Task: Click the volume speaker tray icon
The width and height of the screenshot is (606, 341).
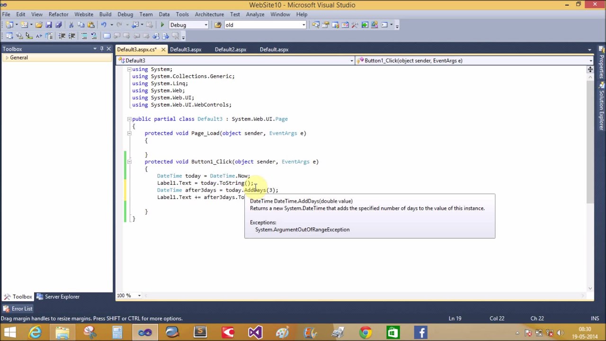Action: click(x=561, y=332)
